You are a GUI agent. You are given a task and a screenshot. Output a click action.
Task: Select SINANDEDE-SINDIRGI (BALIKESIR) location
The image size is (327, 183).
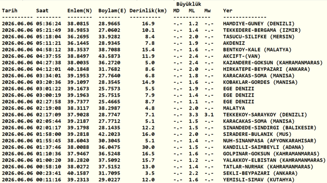(270, 128)
